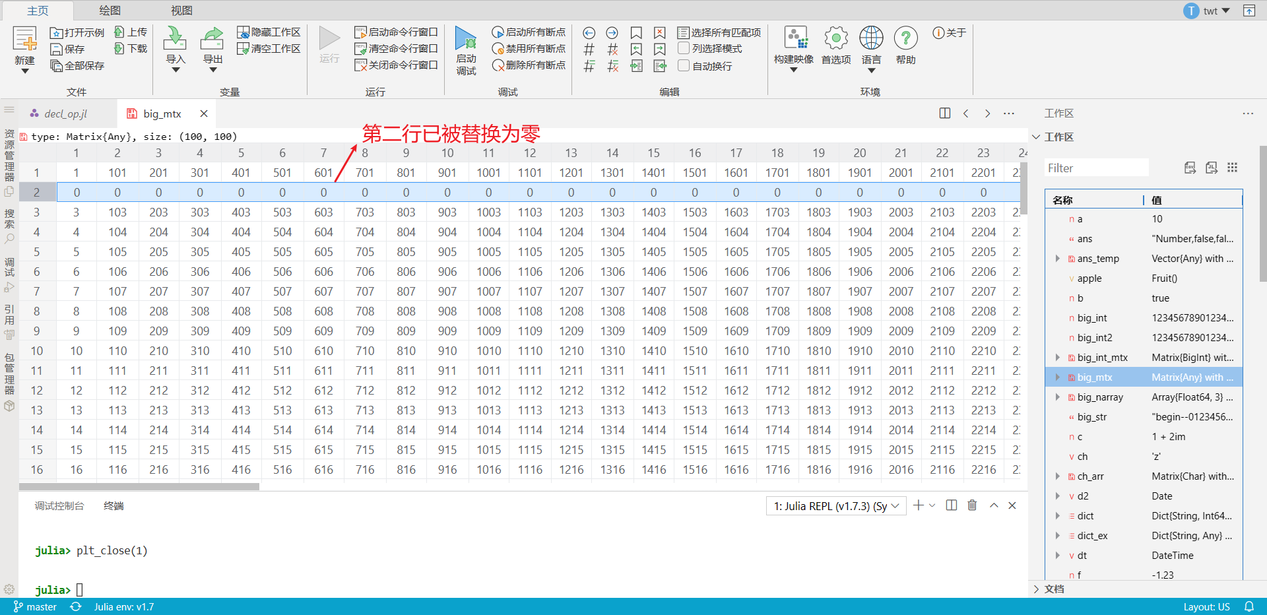Open 首选项 (Preferences)
The height and width of the screenshot is (615, 1267).
(x=836, y=45)
